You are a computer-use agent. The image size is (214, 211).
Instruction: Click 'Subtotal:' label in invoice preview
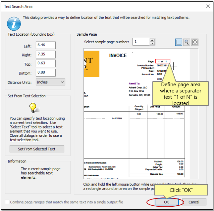[x=158, y=161]
